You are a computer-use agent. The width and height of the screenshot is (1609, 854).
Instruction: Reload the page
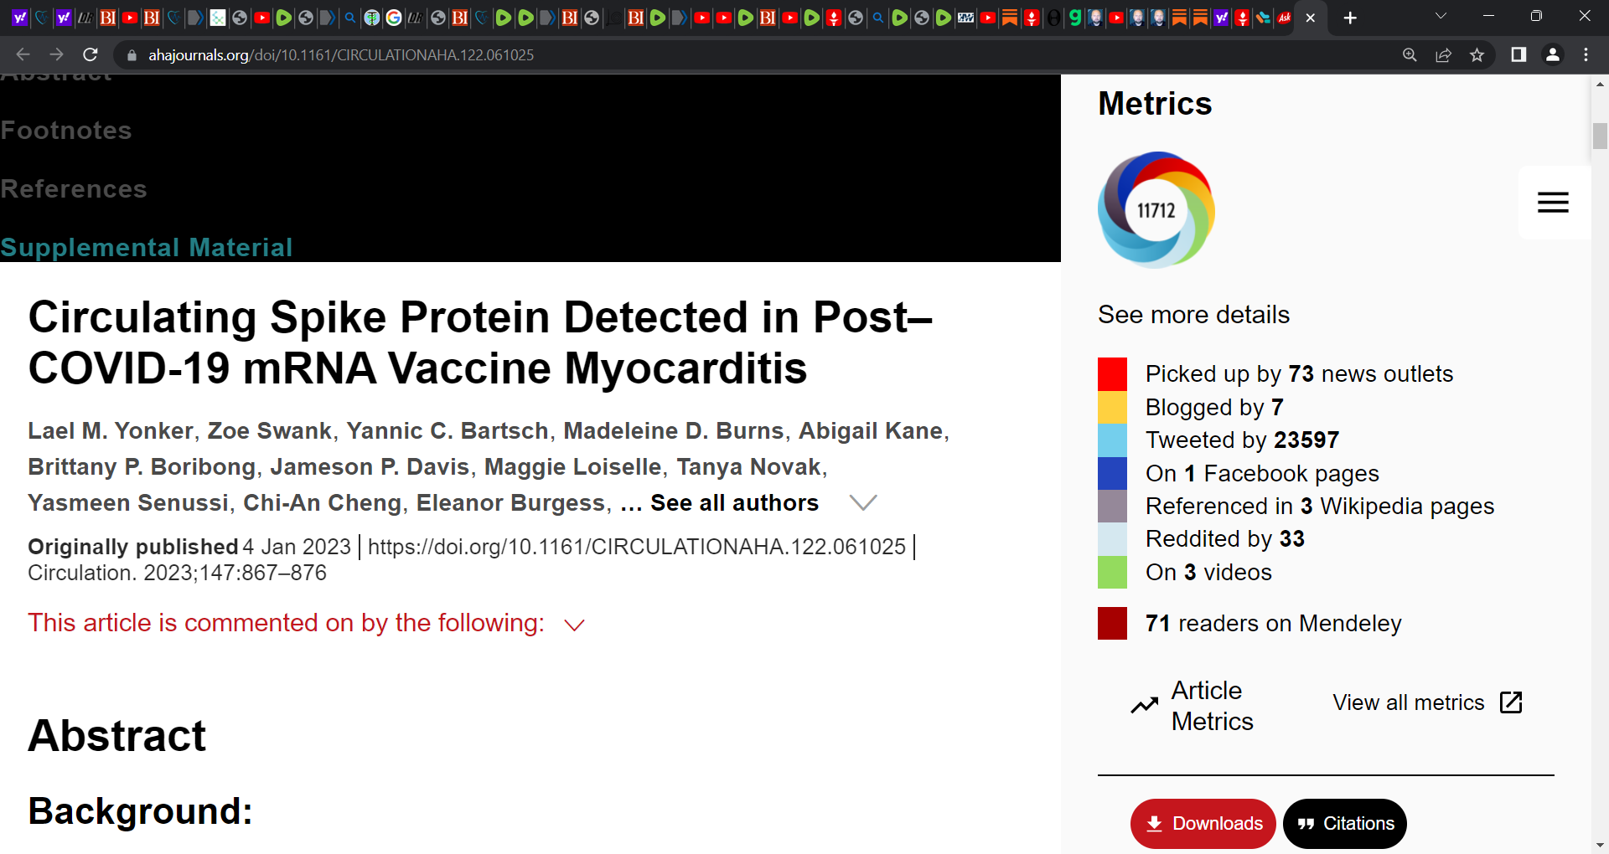click(x=91, y=55)
